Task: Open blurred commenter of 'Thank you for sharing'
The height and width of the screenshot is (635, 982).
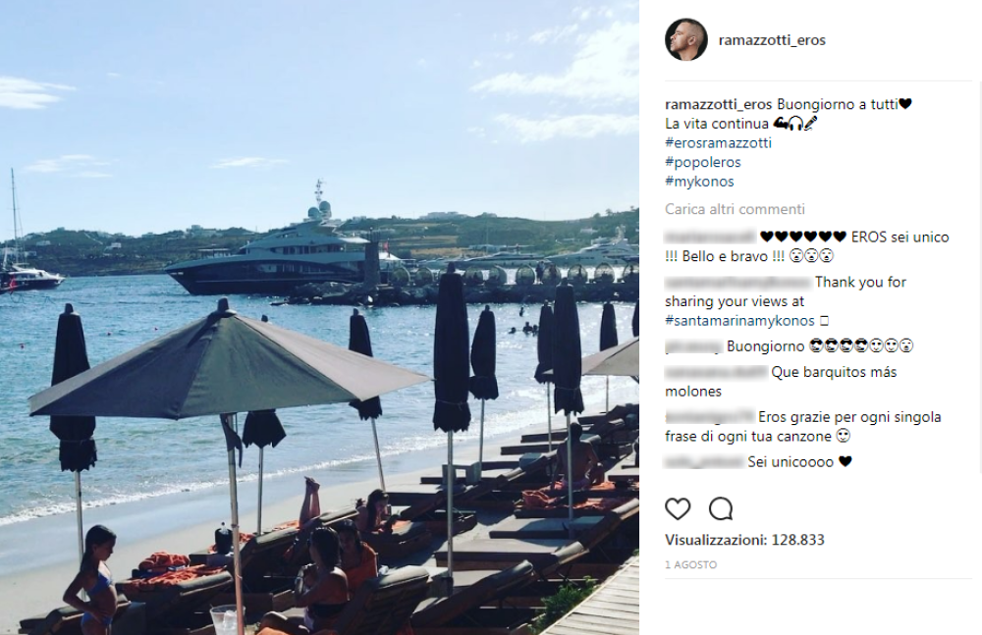Action: [737, 282]
